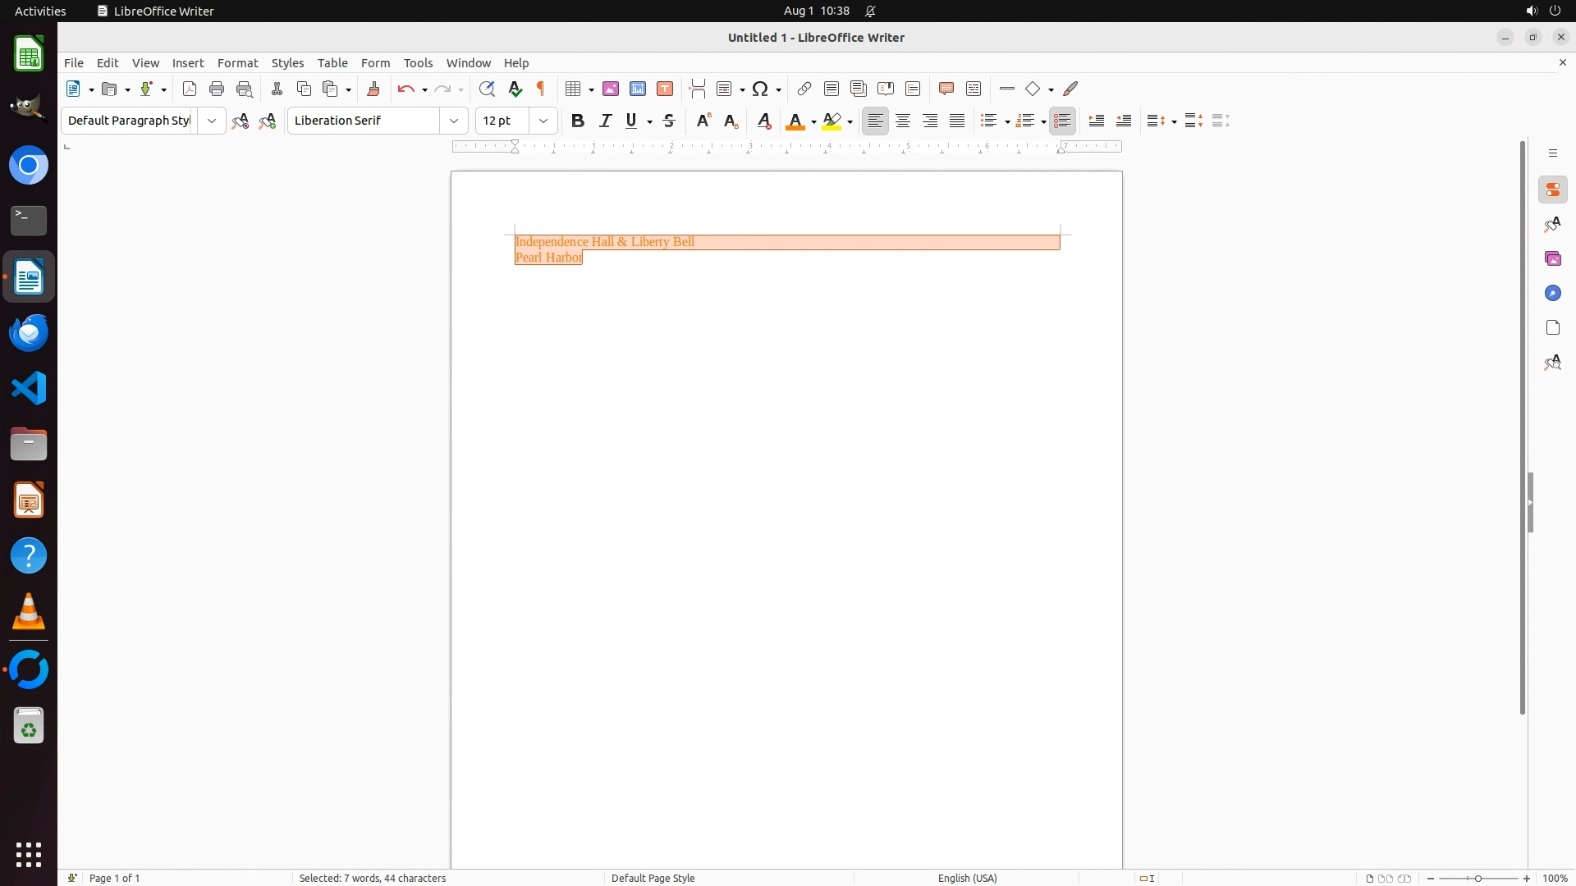Click the Insert Image icon
1576x886 pixels.
(611, 89)
